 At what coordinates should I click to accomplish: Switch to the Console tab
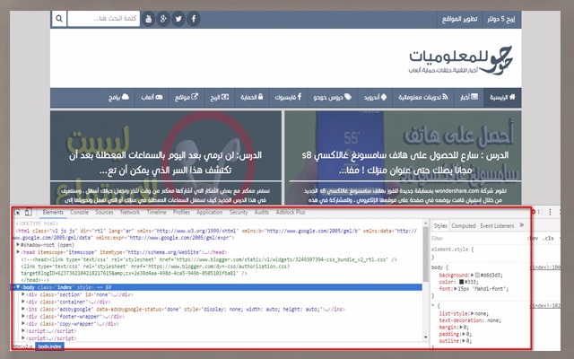(79, 213)
